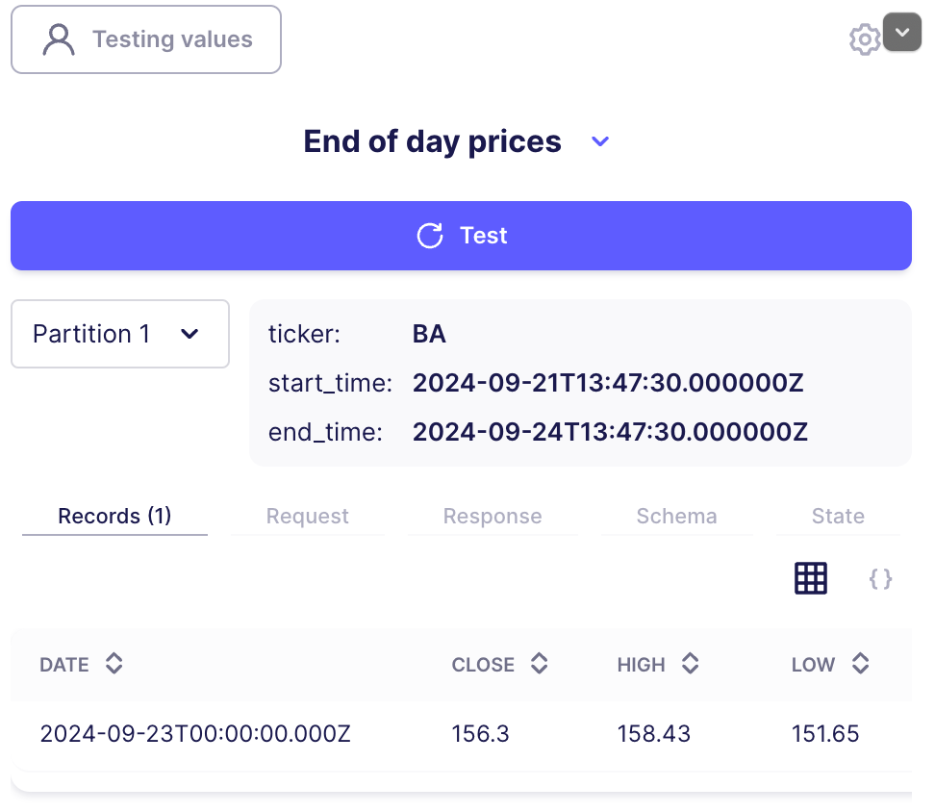This screenshot has height=812, width=935.
Task: Sort records by HIGH column arrows
Action: pyautogui.click(x=690, y=664)
